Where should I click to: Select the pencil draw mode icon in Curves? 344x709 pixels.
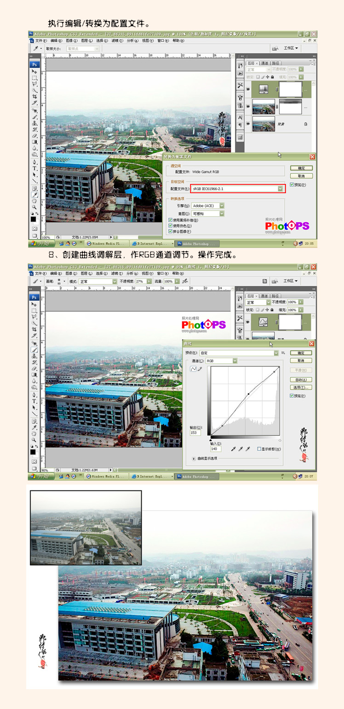pos(200,369)
